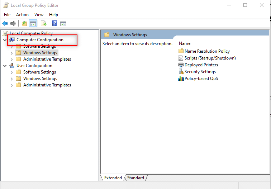Click the Computer Configuration monitor icon
Viewport: 271px width, 189px height.
click(x=12, y=40)
